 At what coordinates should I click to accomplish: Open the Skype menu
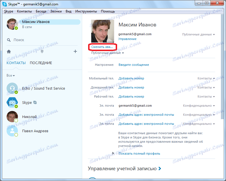click(x=9, y=11)
